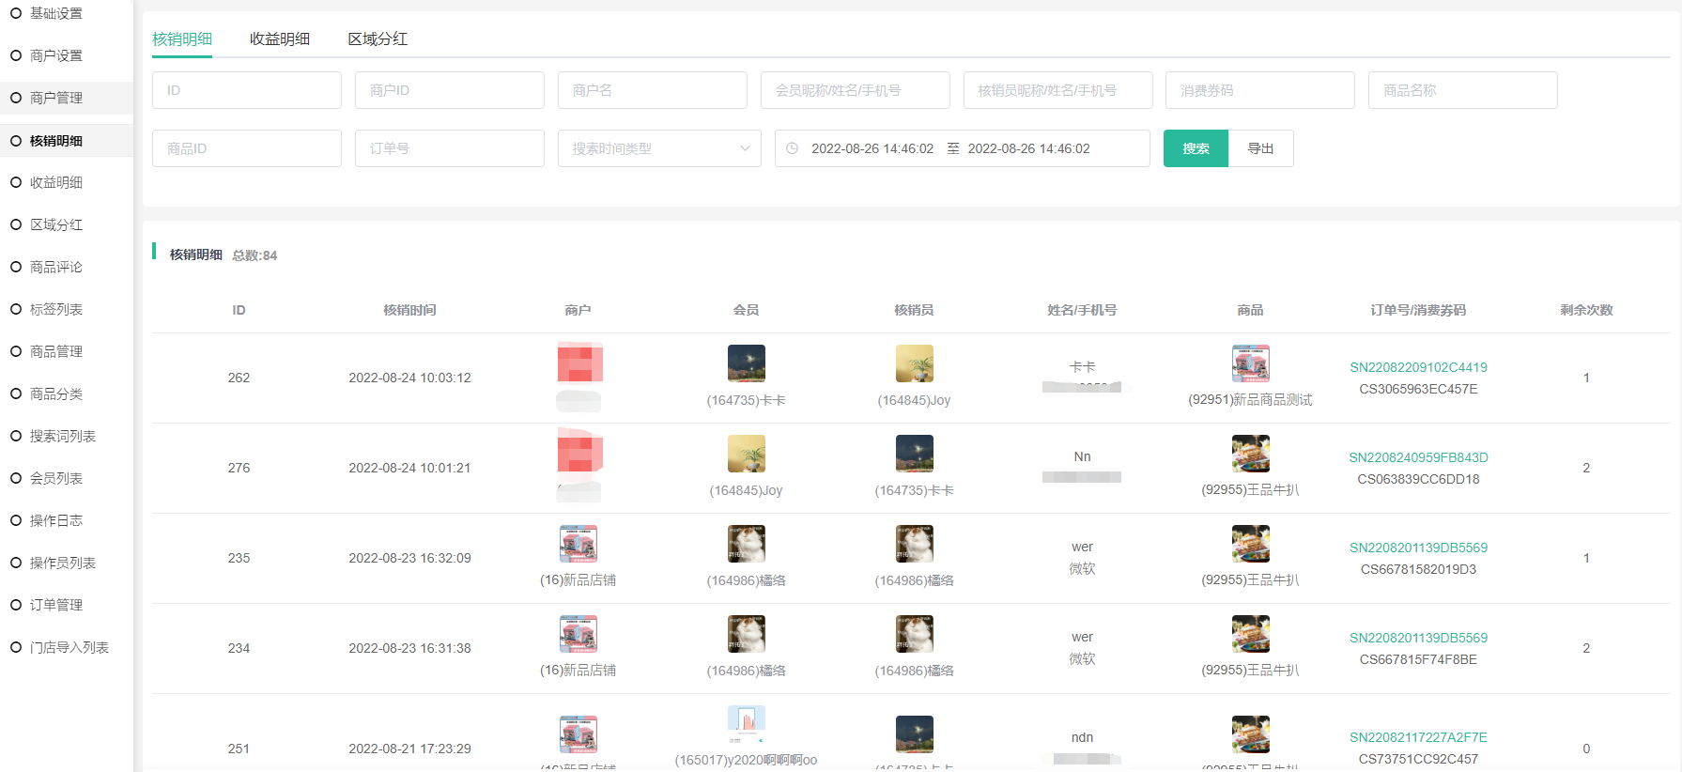Click the circle icon beside 订单管理
Viewport: 1682px width, 772px height.
point(16,605)
